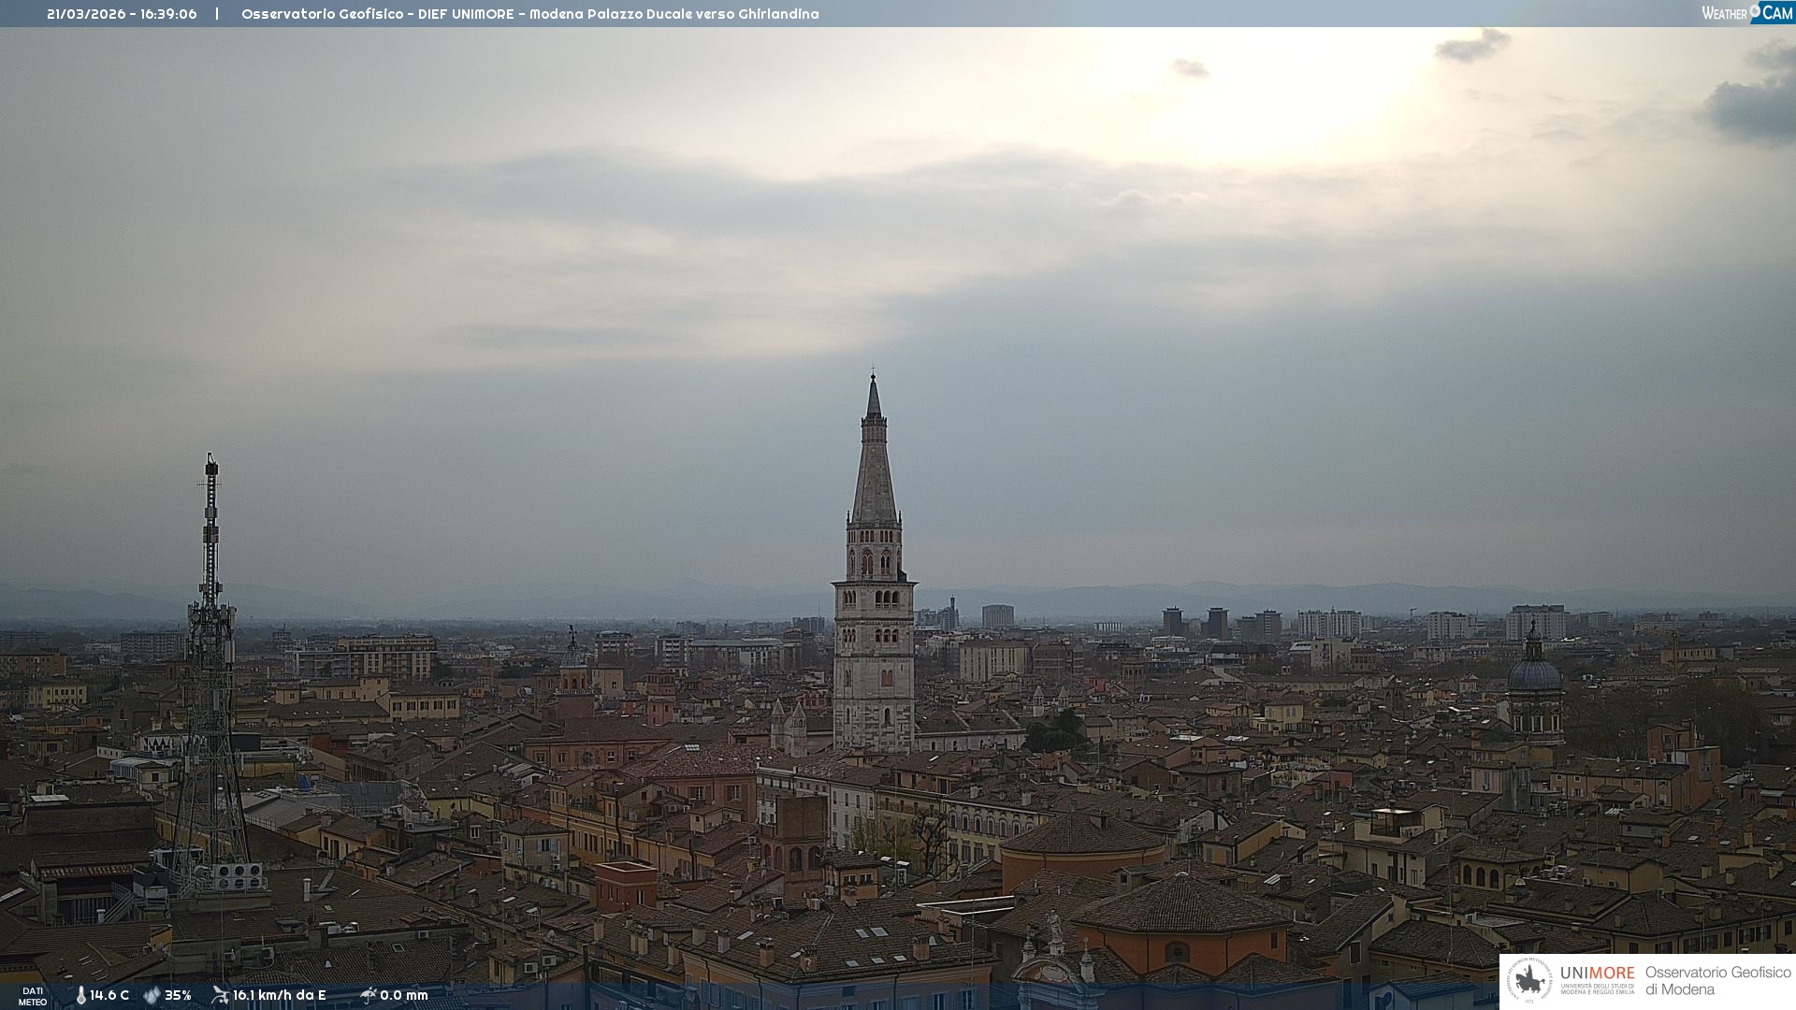Click the 16.1 km/h da E wind reading
The height and width of the screenshot is (1010, 1796).
click(279, 995)
